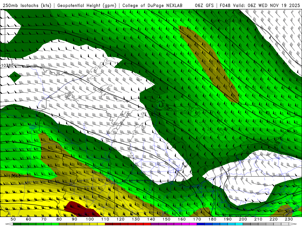Image resolution: width=302 pixels, height=226 pixels.
Task: Click the 200 label on the color scale
Action: (243, 219)
